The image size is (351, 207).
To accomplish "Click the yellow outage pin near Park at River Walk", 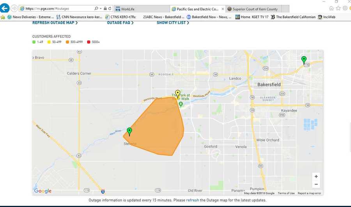I will (177, 94).
